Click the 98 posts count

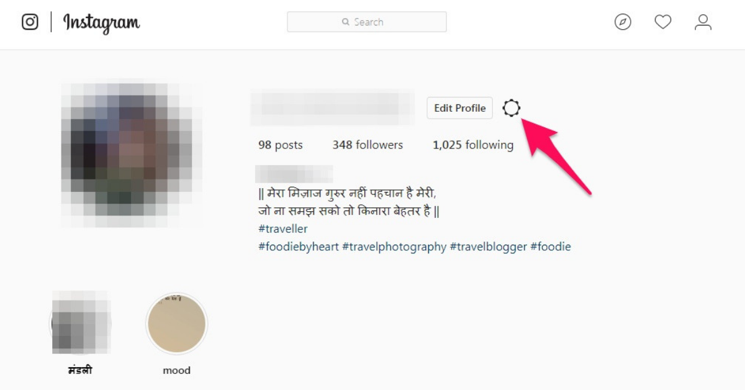(281, 145)
